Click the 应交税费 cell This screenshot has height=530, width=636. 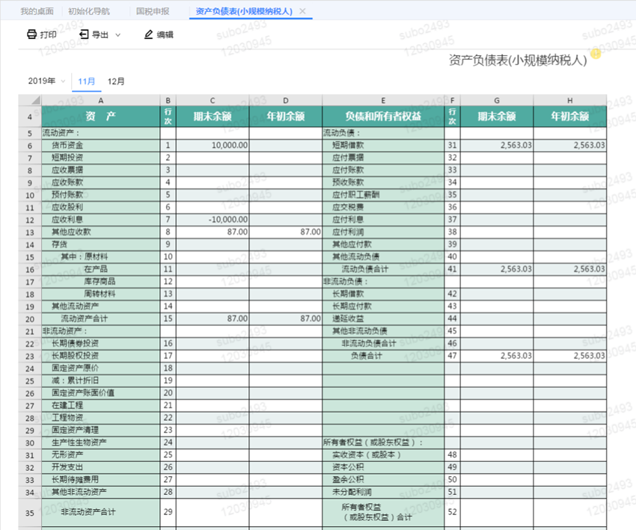click(x=383, y=208)
